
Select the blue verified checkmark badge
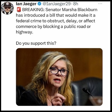tap(39, 4)
